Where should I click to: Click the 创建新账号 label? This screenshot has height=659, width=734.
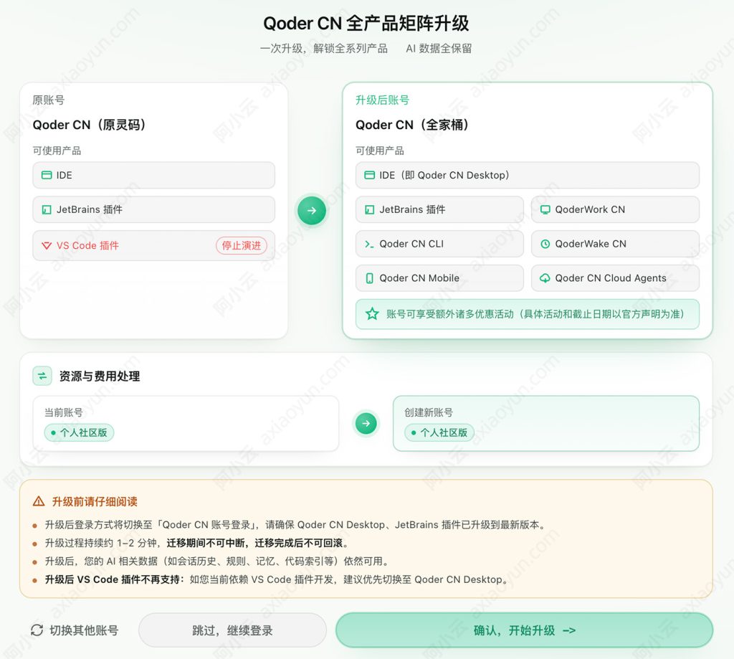pos(429,412)
